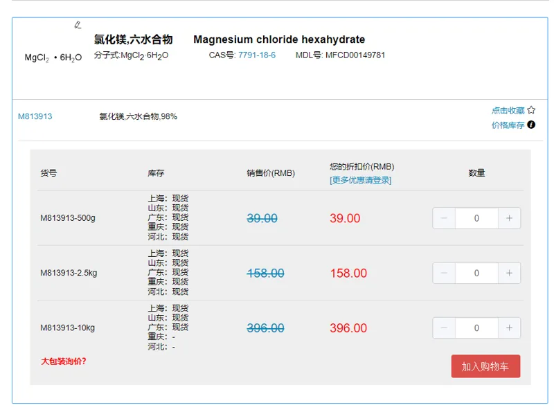Viewport: 554px width, 412px height.
Task: Click MDL号 MFCD00149781 text
Action: click(340, 55)
